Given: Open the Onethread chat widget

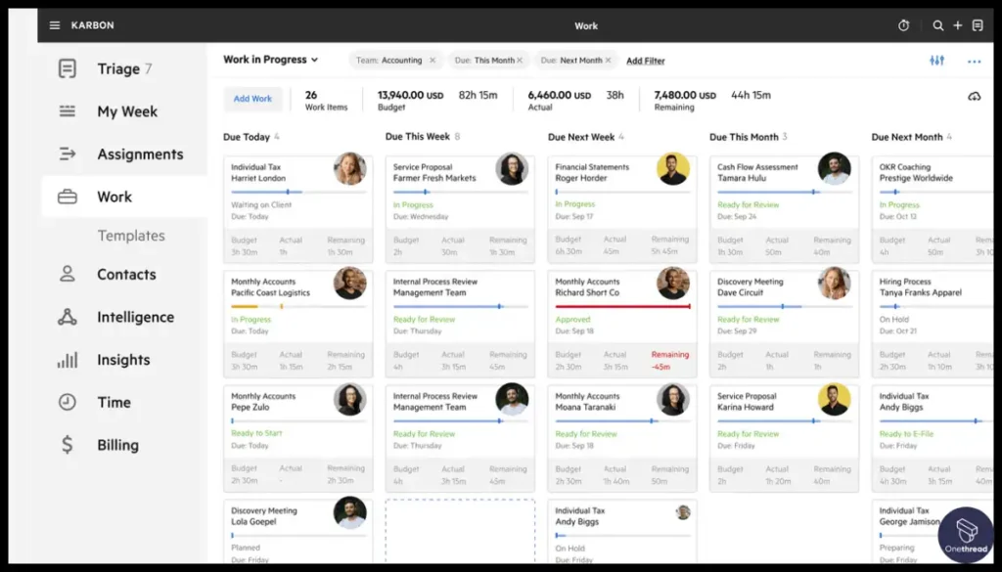Looking at the screenshot, I should (x=966, y=535).
